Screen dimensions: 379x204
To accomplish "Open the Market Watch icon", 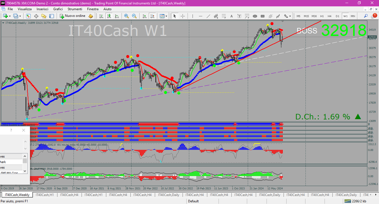I will pyautogui.click(x=28, y=16).
